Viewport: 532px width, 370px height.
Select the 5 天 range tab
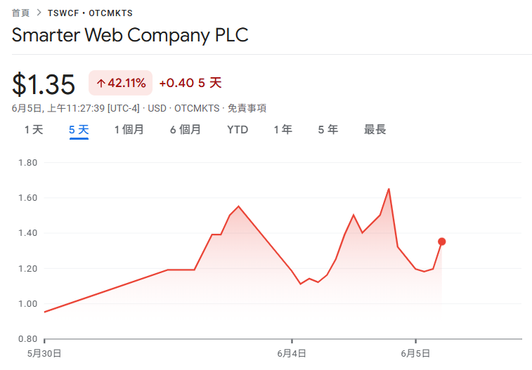(79, 130)
